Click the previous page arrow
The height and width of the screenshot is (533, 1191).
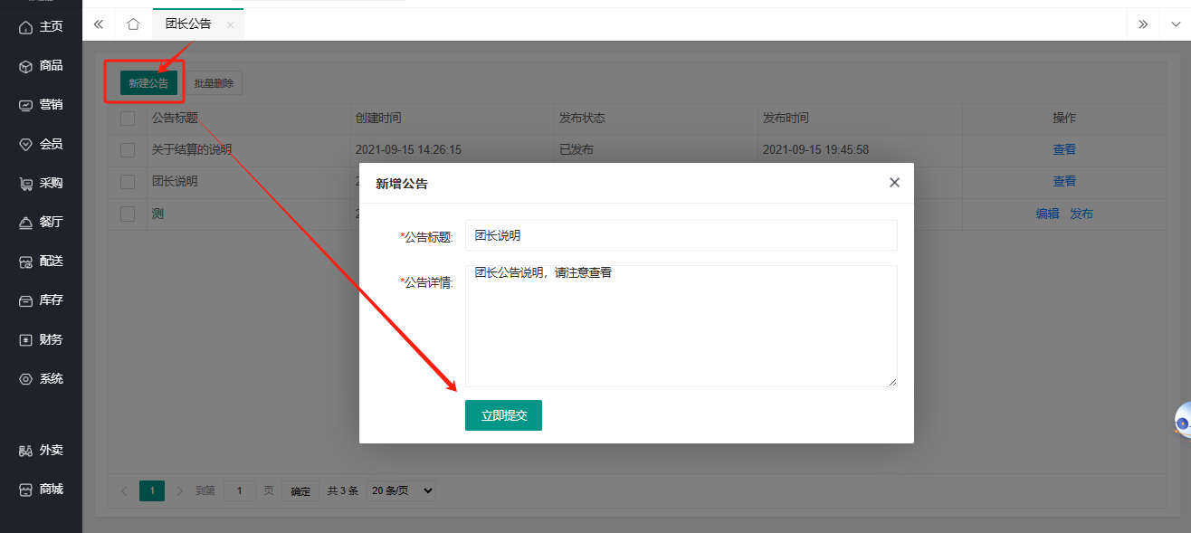click(124, 490)
